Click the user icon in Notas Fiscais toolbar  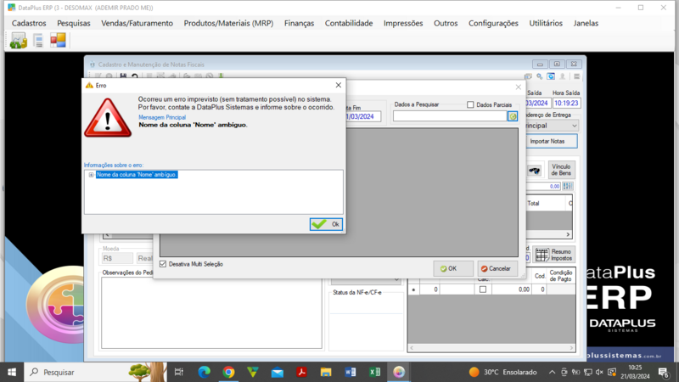(x=562, y=76)
